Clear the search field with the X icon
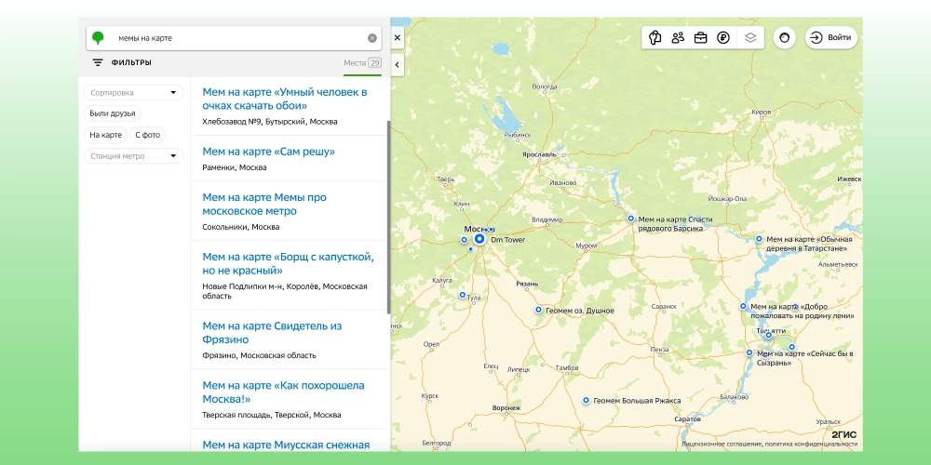The image size is (931, 465). (372, 38)
